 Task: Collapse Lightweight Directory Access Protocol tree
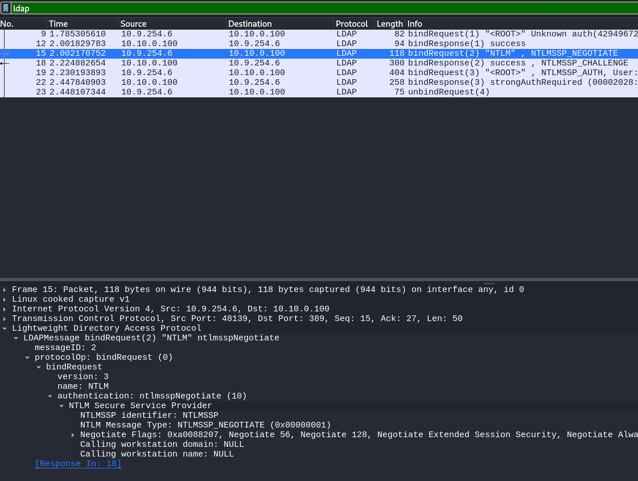[5, 328]
